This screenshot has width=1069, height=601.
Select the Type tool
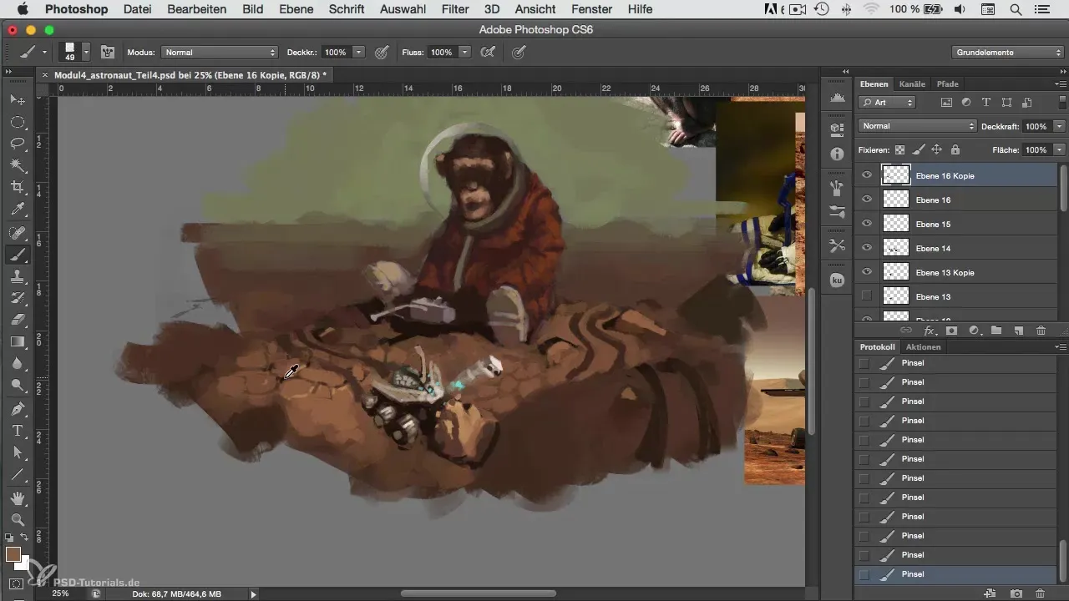click(17, 431)
